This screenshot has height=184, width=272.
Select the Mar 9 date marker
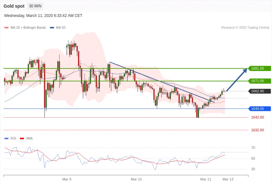(67, 179)
